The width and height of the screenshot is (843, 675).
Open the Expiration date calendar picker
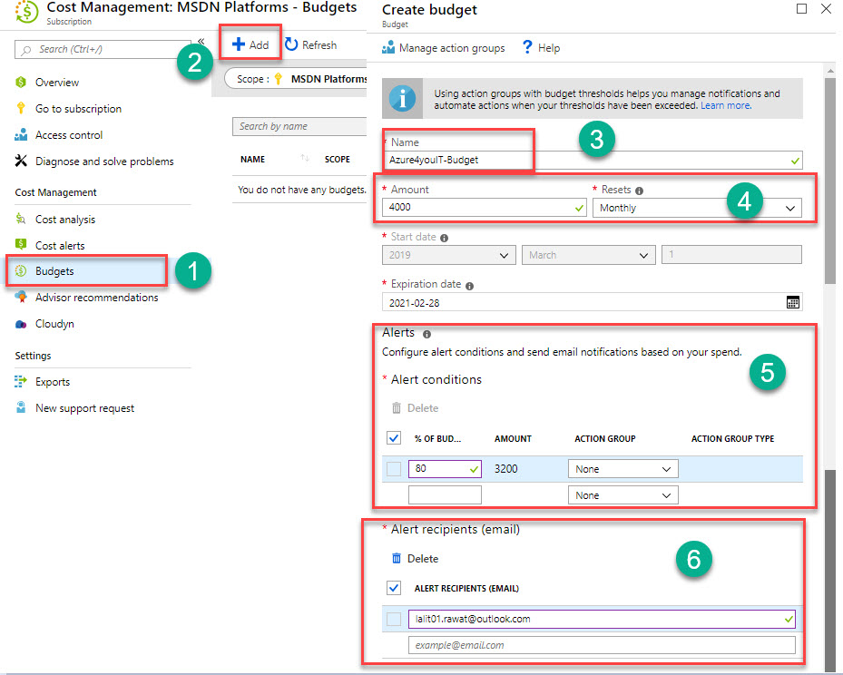(x=791, y=301)
